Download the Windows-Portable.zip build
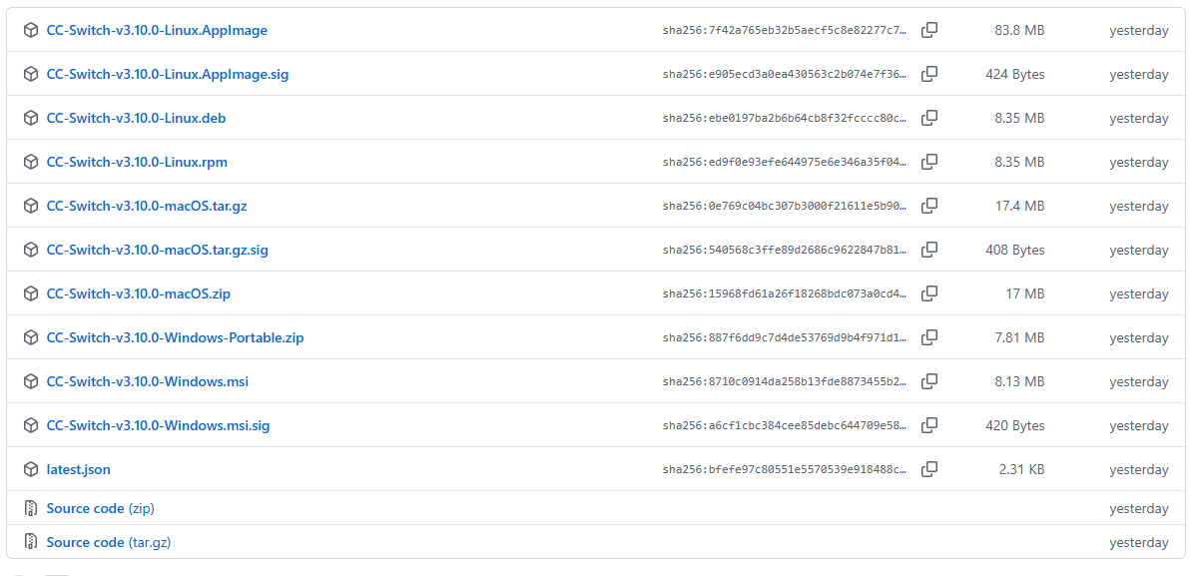This screenshot has width=1197, height=576. tap(175, 337)
